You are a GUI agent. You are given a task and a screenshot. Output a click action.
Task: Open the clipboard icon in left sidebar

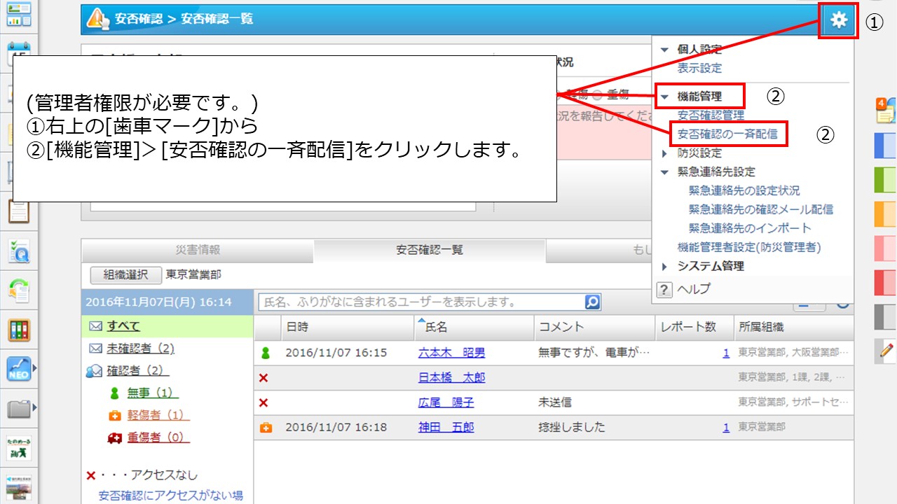tap(19, 209)
